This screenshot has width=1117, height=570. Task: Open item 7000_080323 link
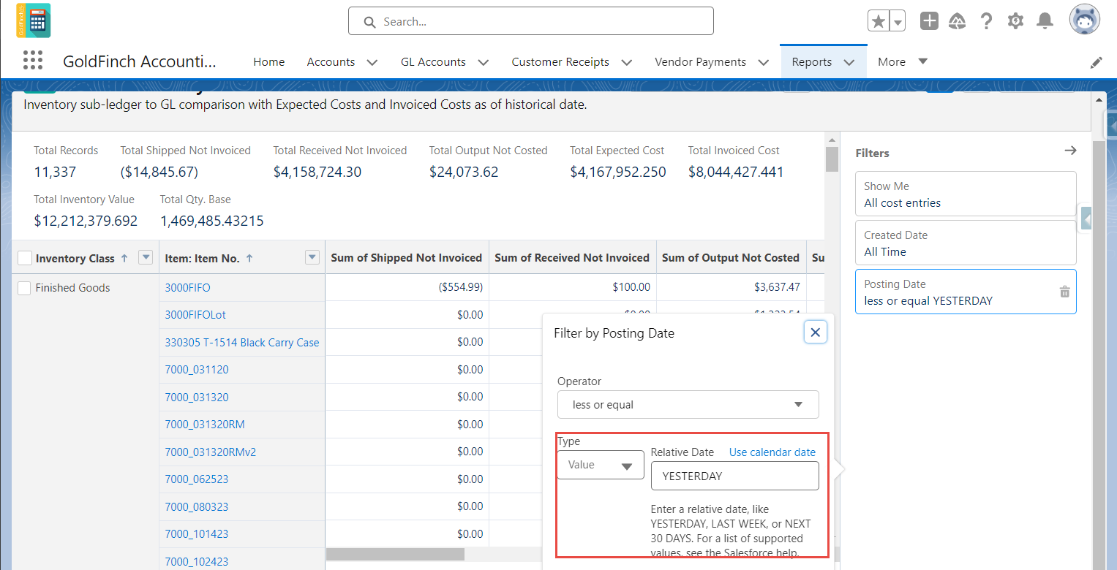point(197,506)
